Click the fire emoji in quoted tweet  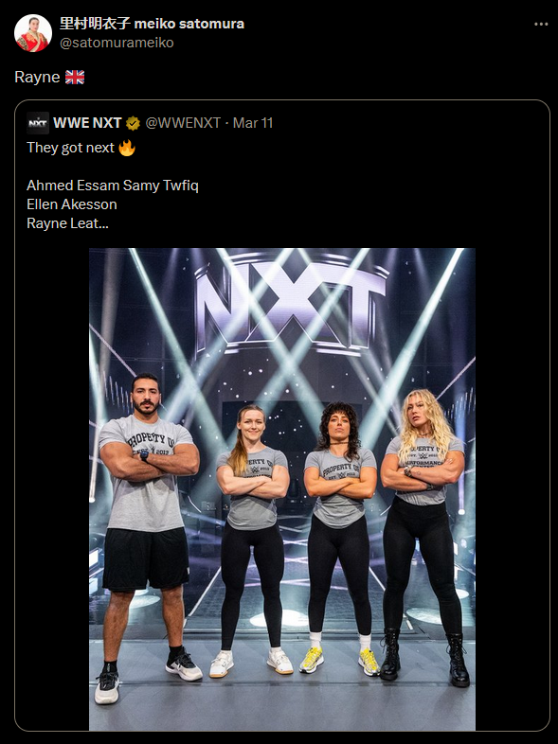coord(127,148)
